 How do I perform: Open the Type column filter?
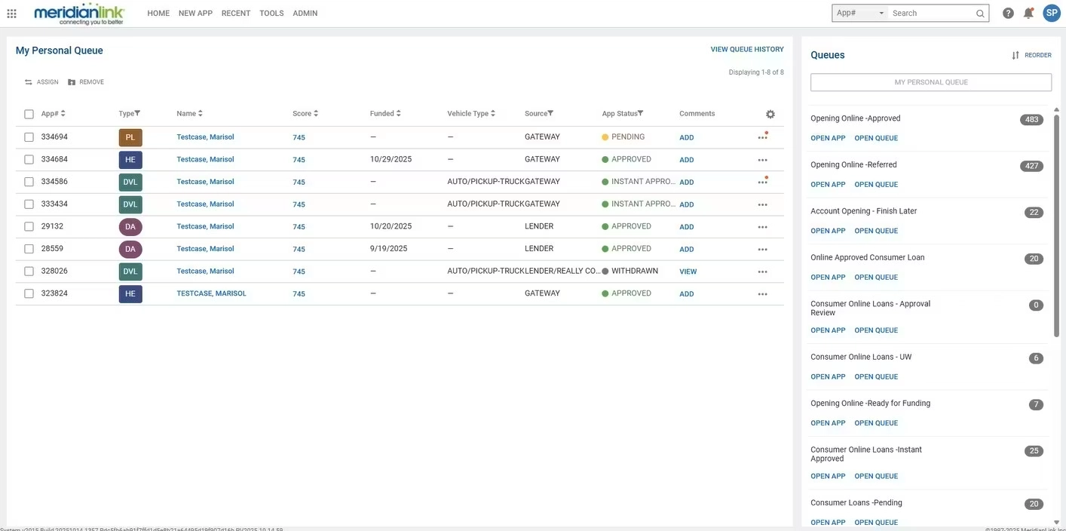pos(137,113)
